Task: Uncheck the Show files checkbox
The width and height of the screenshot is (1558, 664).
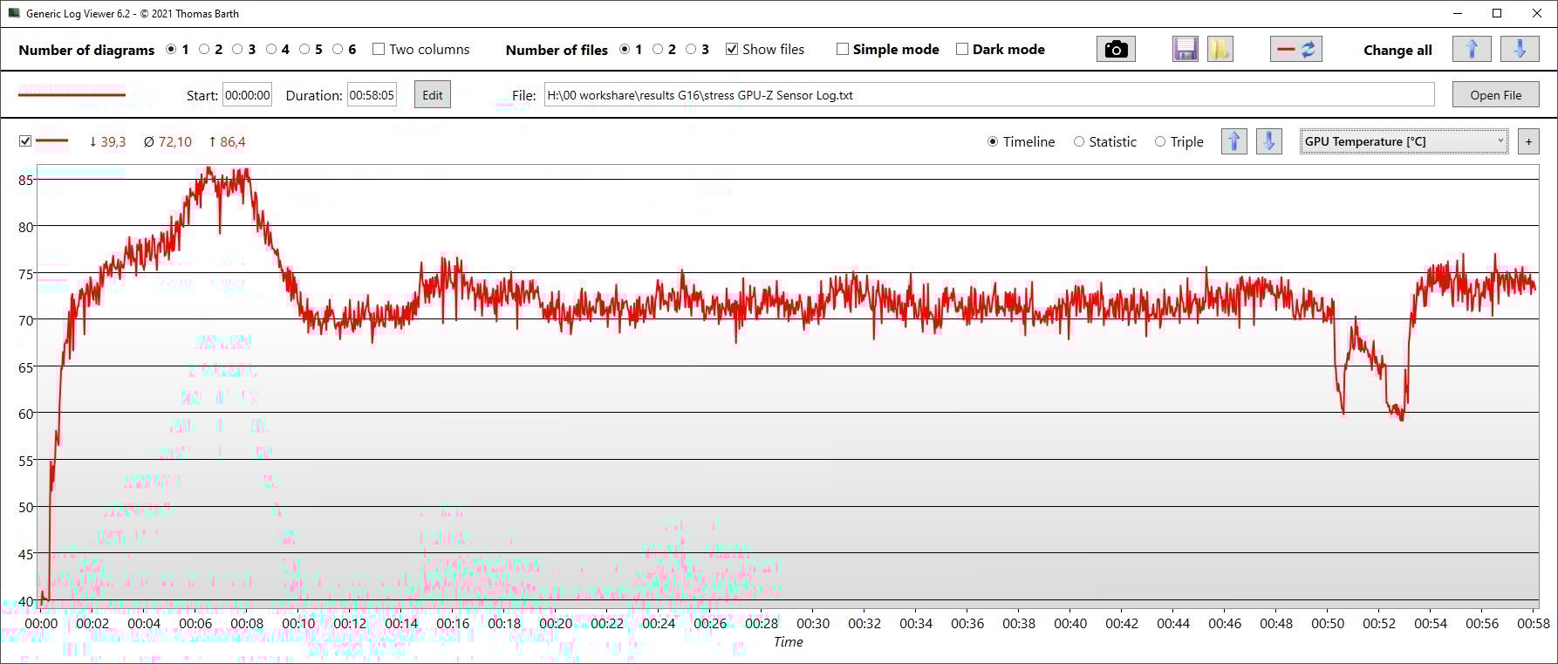Action: tap(732, 50)
